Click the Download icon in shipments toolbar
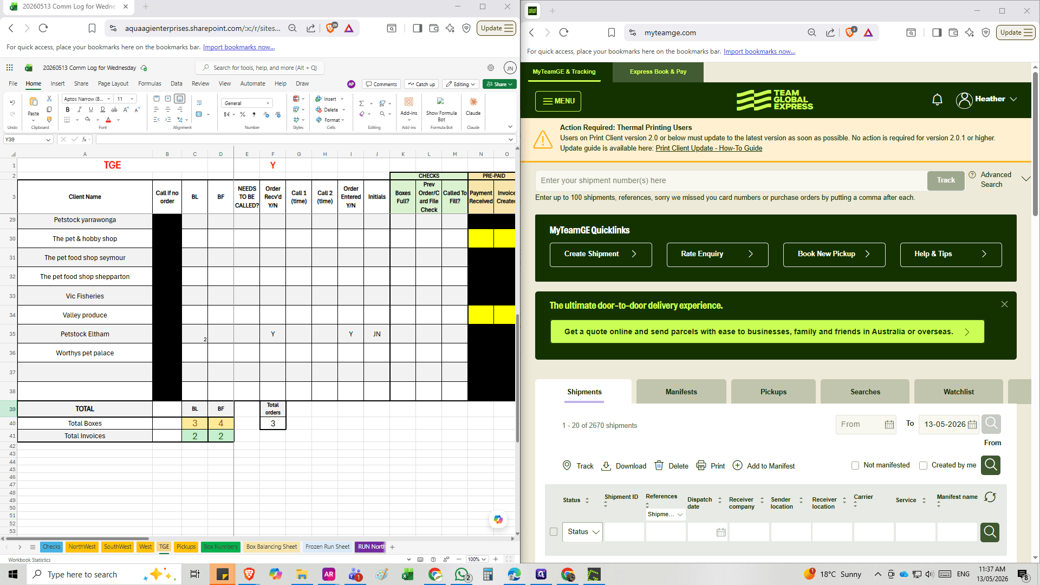The image size is (1040, 585). (x=607, y=466)
